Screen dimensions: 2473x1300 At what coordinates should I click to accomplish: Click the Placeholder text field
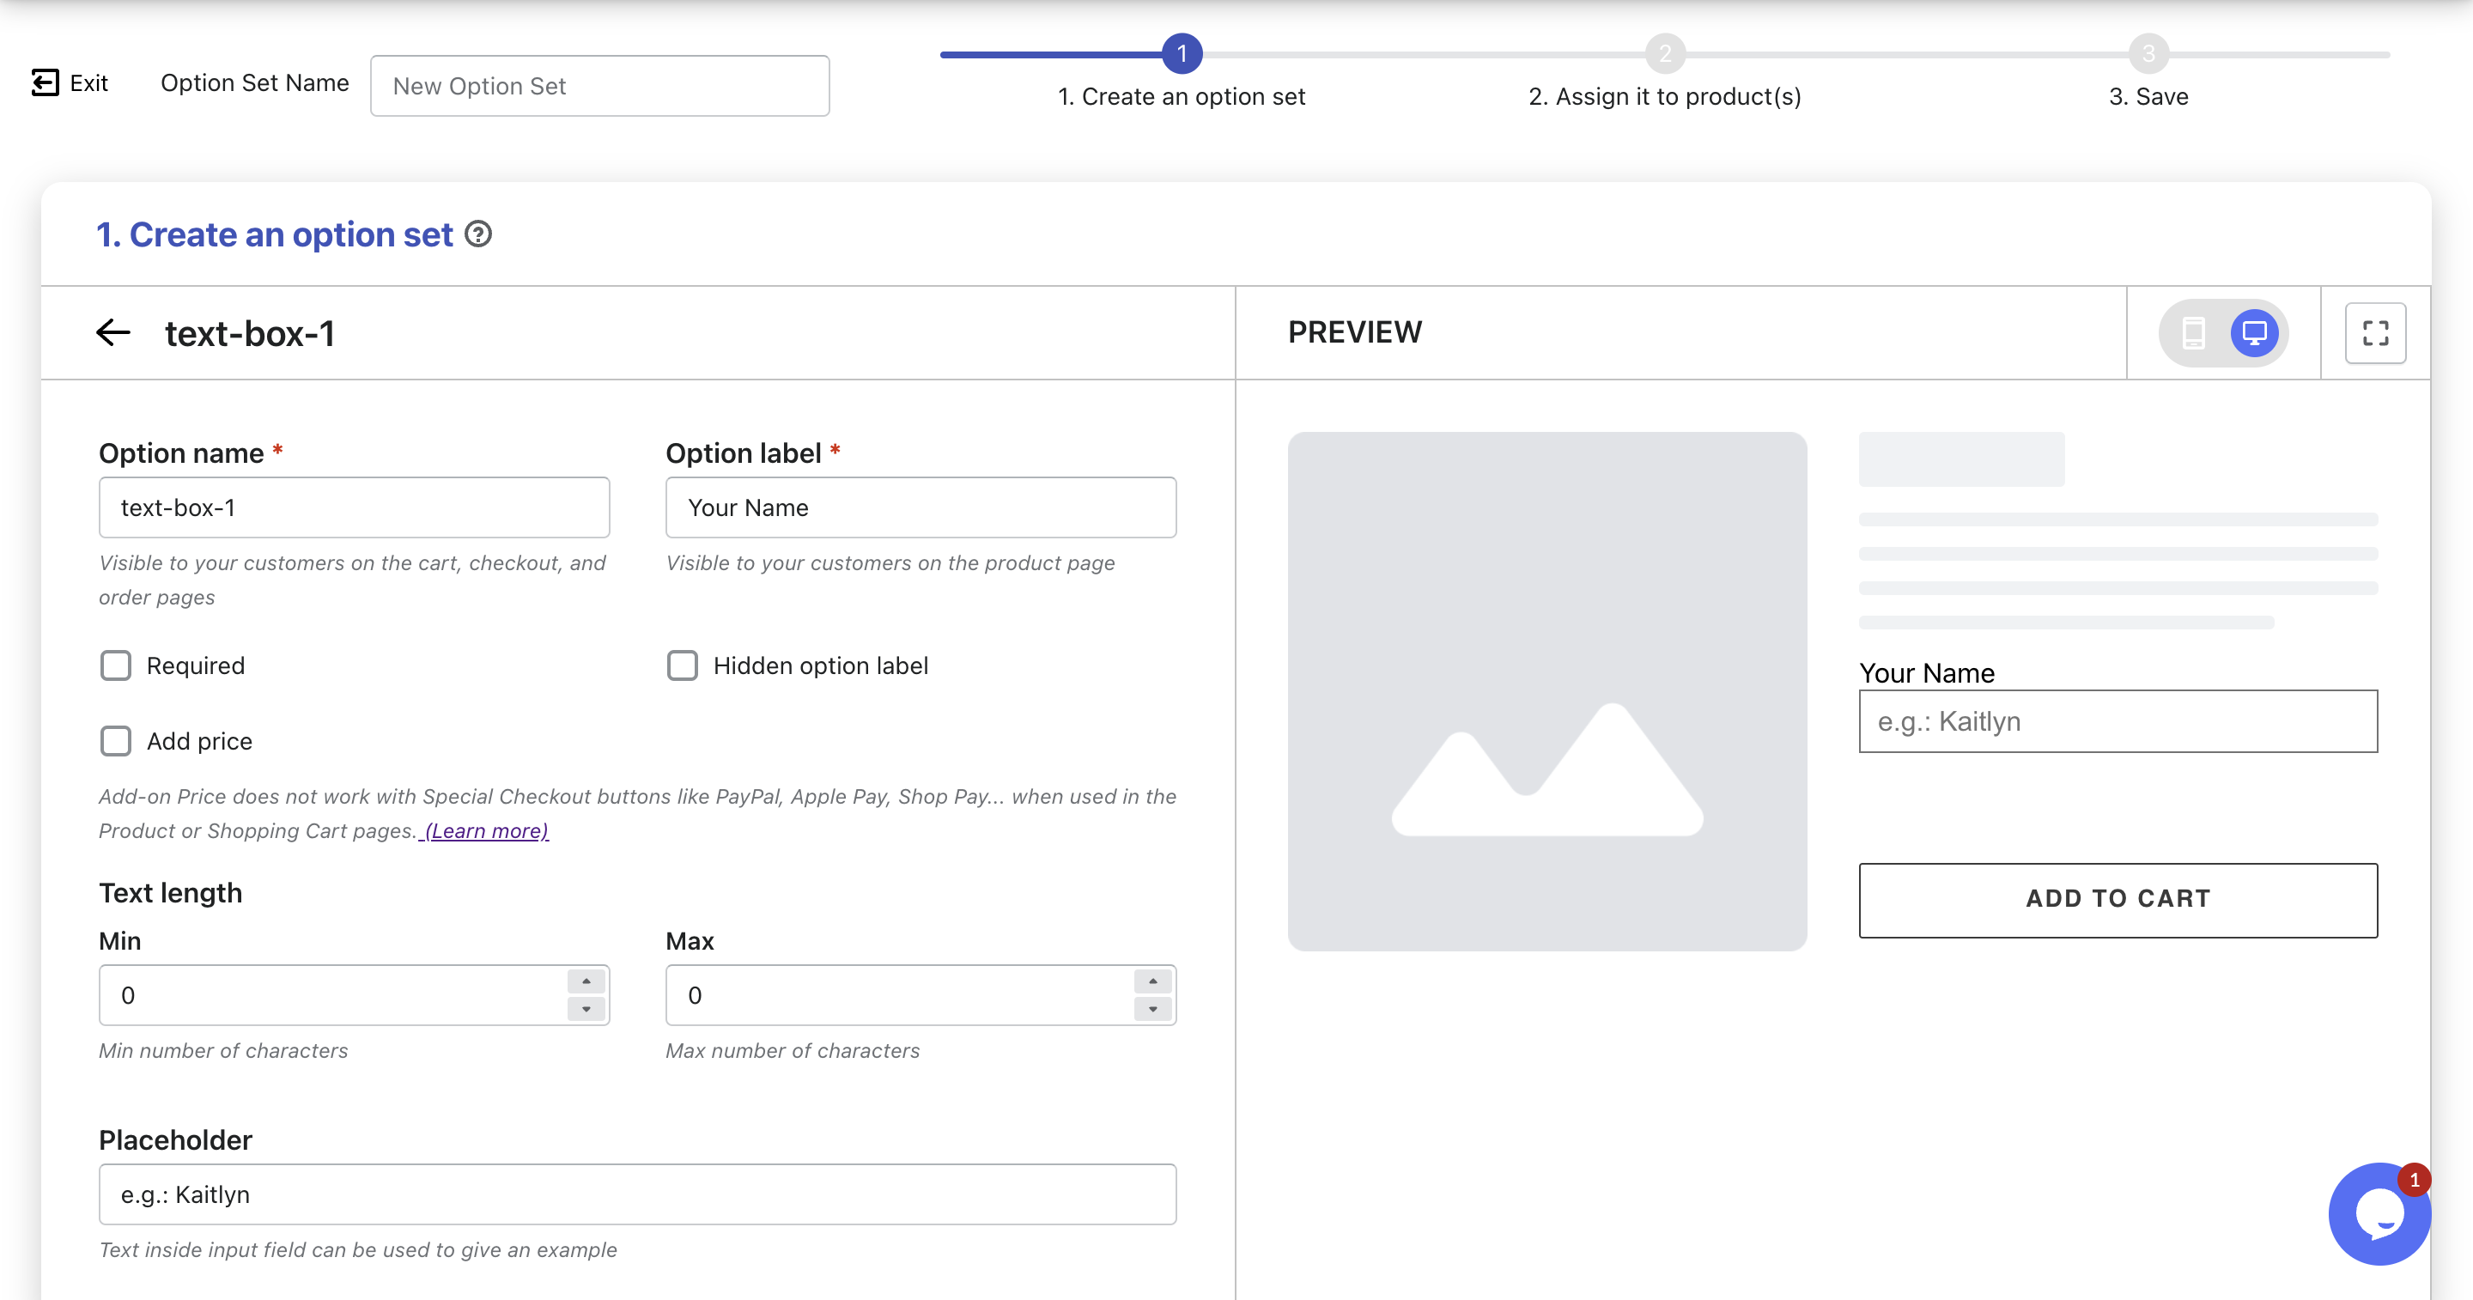tap(636, 1194)
